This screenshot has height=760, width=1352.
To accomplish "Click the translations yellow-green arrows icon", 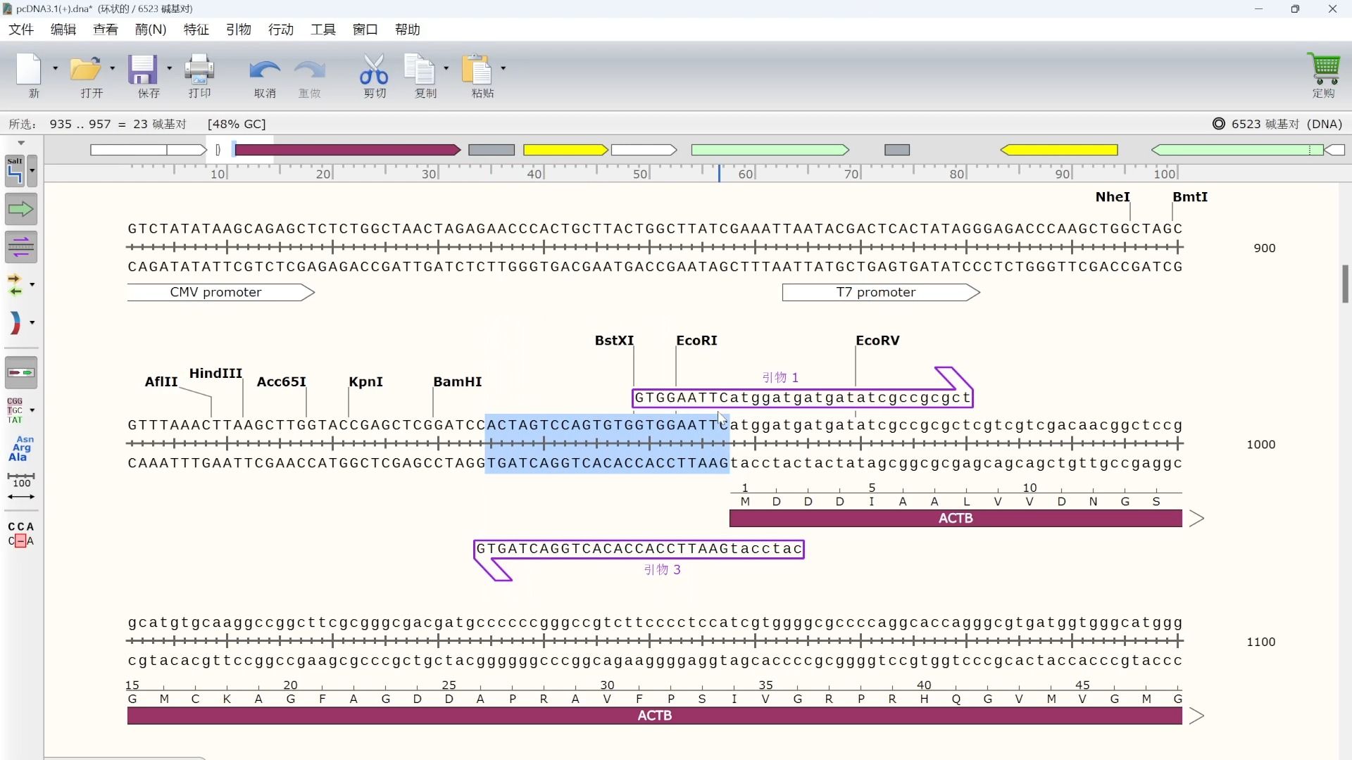I will click(x=15, y=284).
